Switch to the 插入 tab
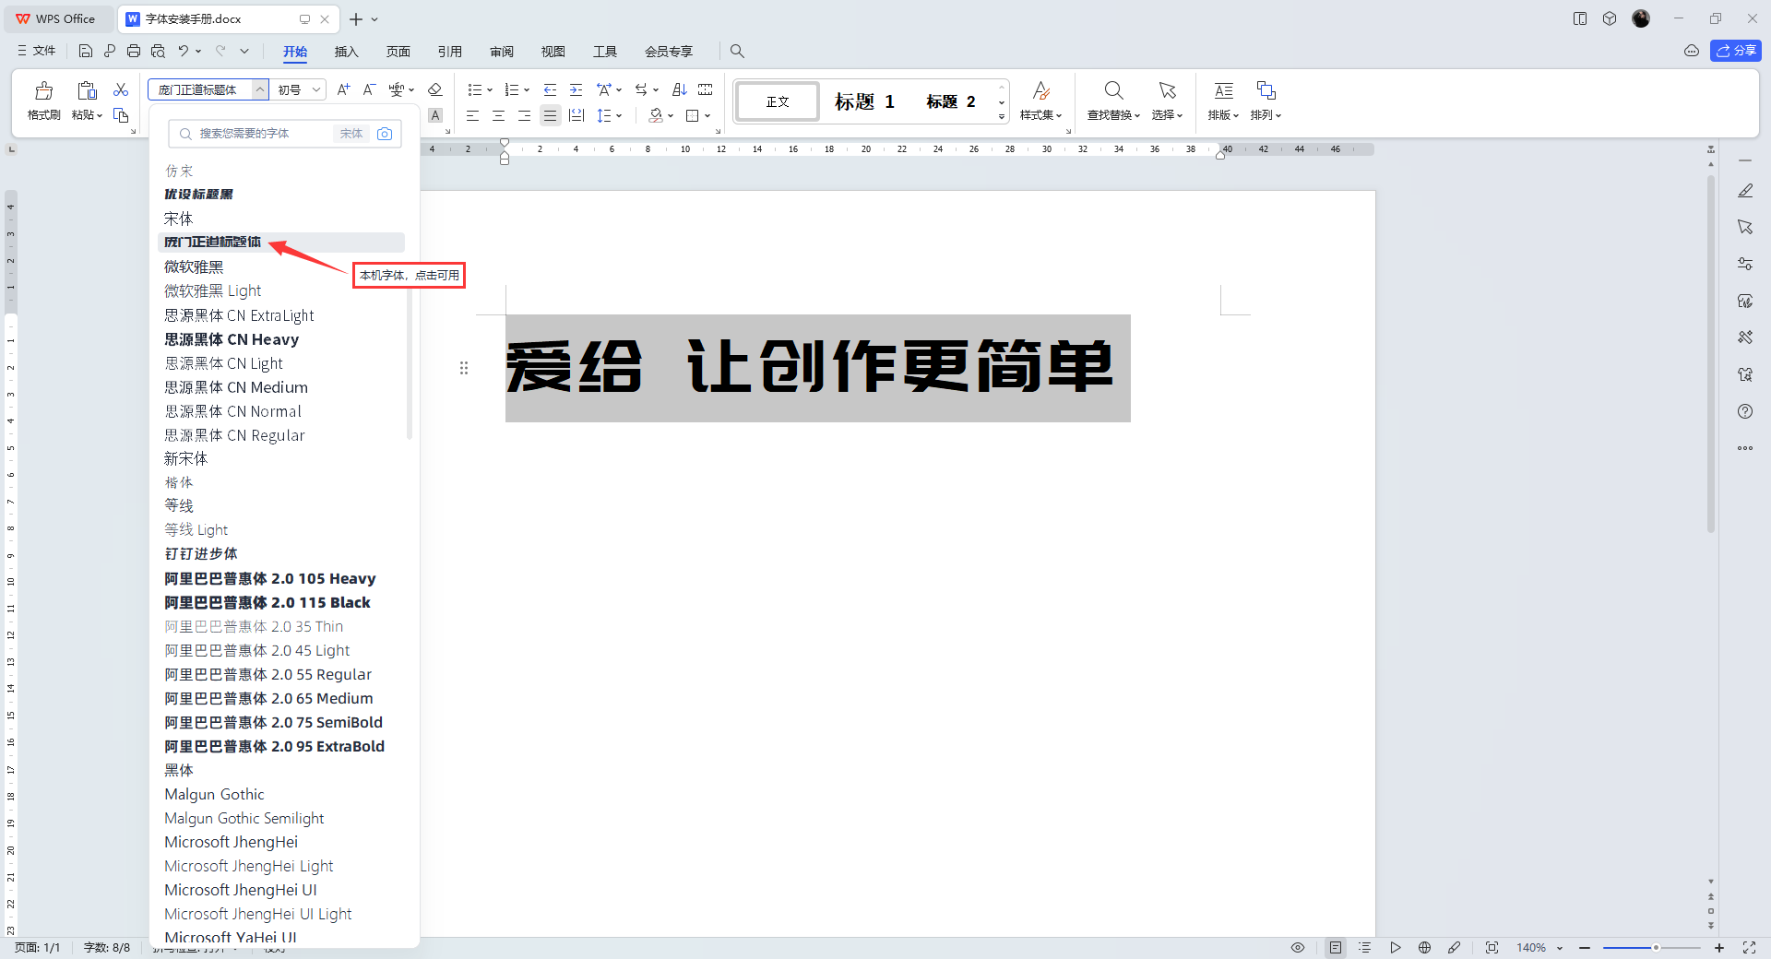This screenshot has height=959, width=1771. [346, 52]
